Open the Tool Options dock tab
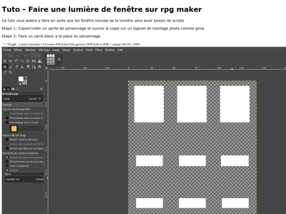This screenshot has width=286, height=214. coord(4,89)
